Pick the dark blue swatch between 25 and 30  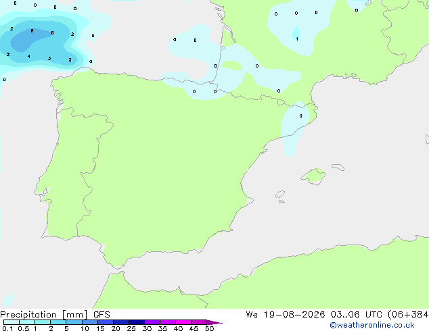[x=137, y=322]
